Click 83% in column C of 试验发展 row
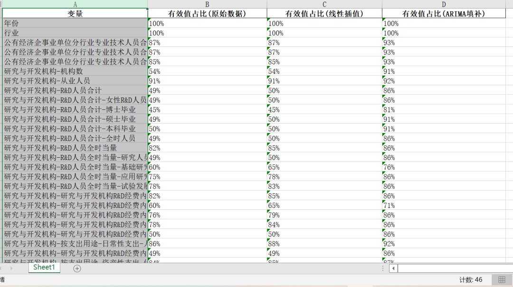The height and width of the screenshot is (287, 513). [324, 186]
